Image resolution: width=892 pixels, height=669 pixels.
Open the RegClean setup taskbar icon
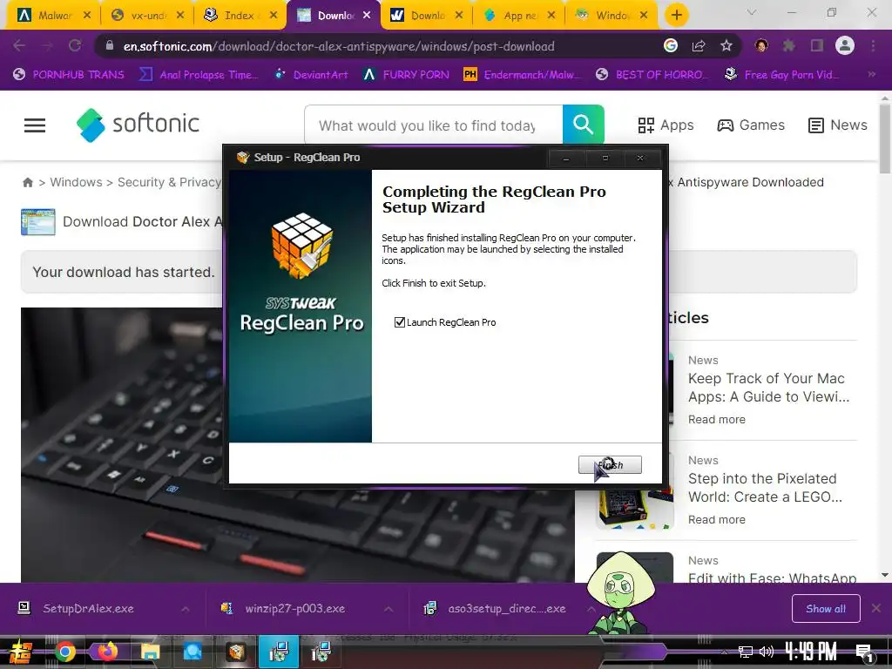coord(235,652)
